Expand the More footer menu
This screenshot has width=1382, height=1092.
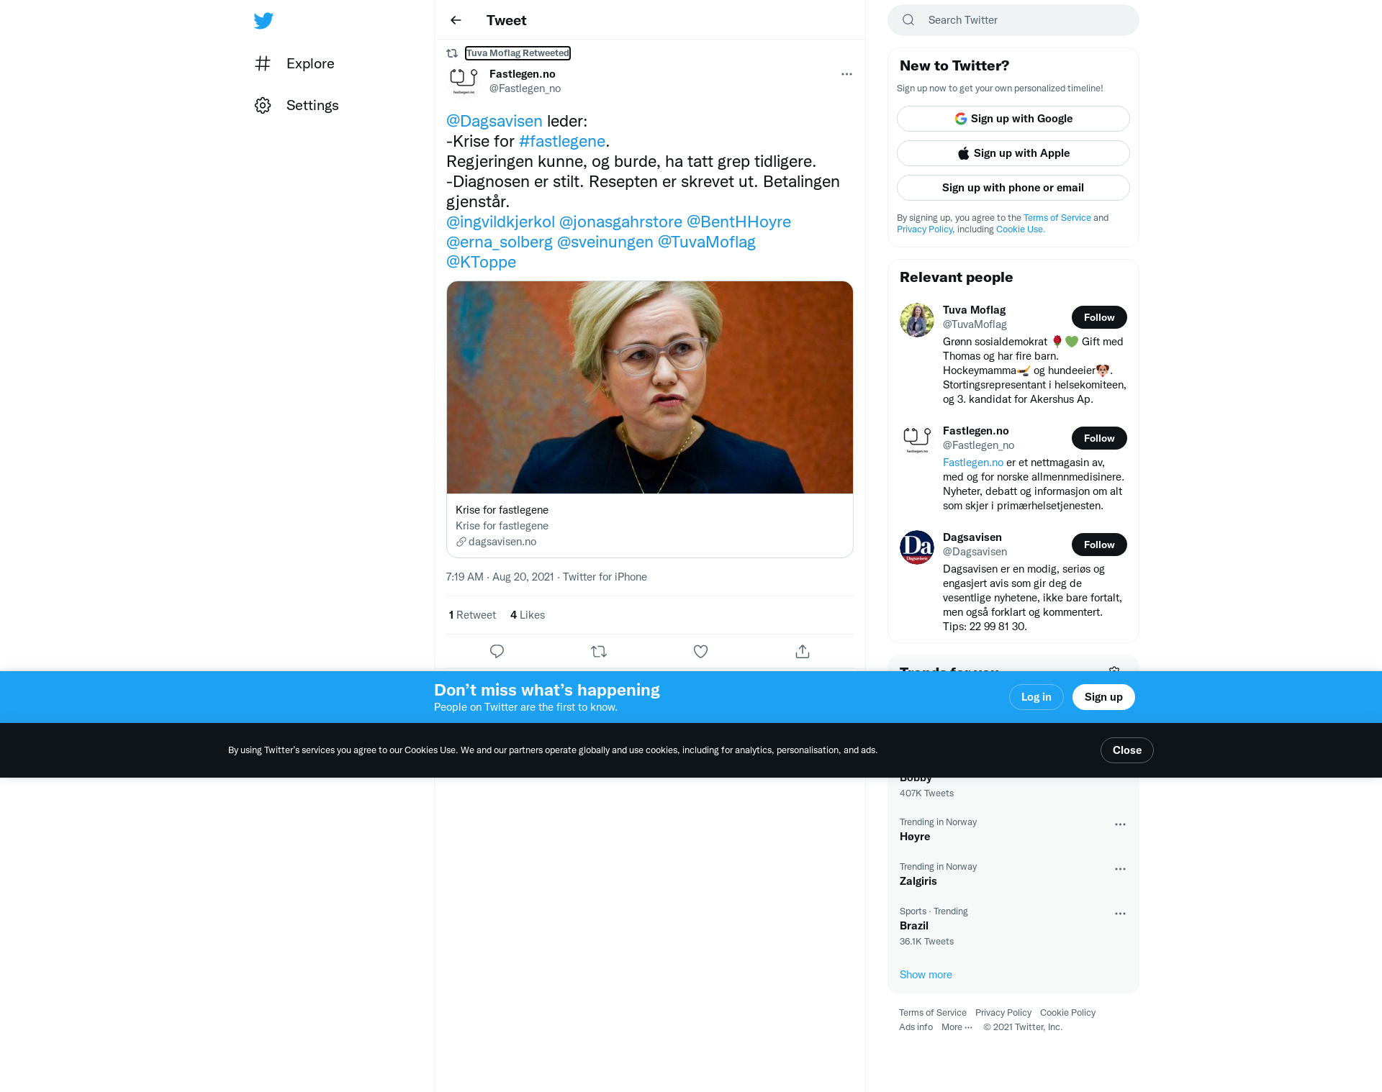[x=957, y=1027]
